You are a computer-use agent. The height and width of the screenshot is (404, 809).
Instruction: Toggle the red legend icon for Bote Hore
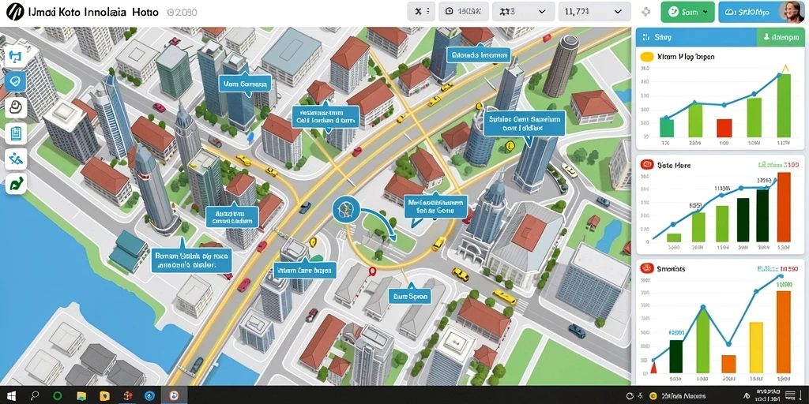tap(646, 165)
